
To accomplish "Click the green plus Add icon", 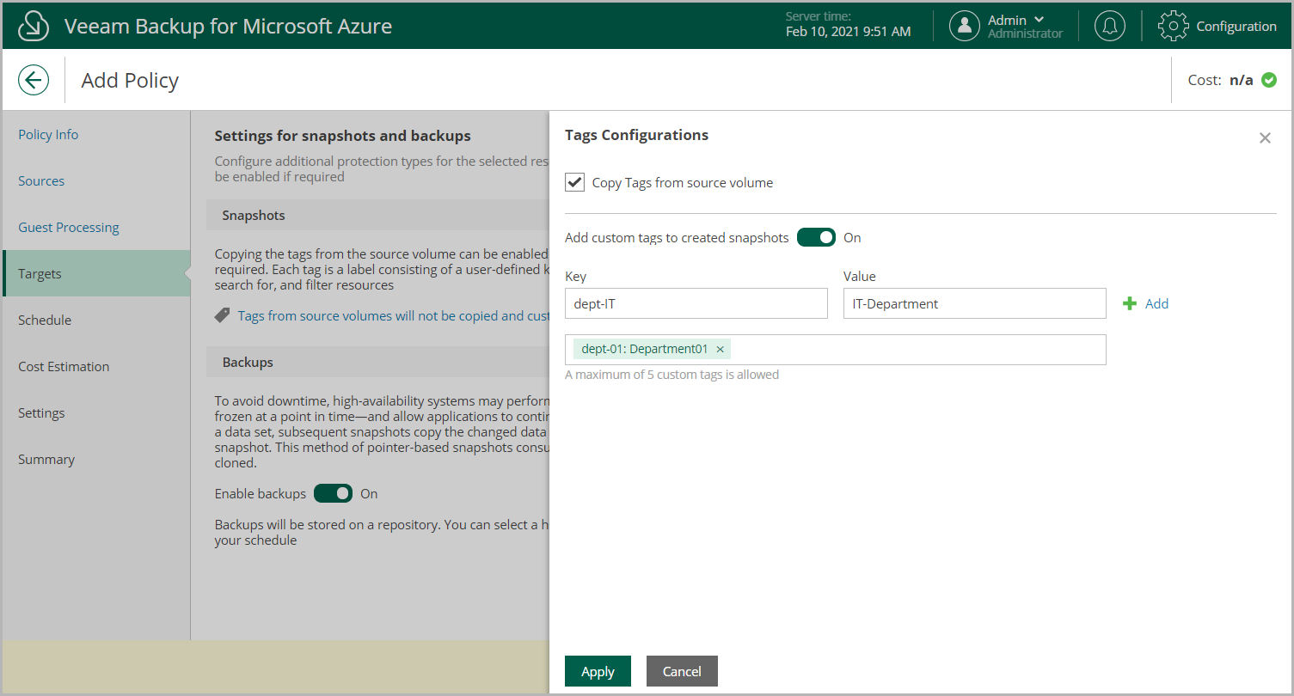I will tap(1130, 303).
